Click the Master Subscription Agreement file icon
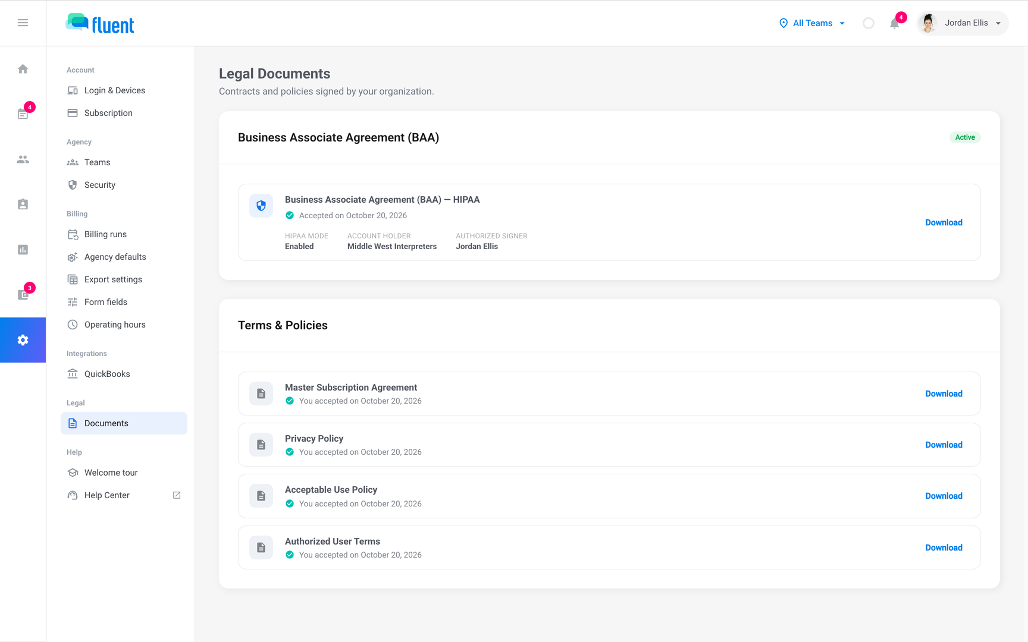Viewport: 1028px width, 642px height. [261, 394]
